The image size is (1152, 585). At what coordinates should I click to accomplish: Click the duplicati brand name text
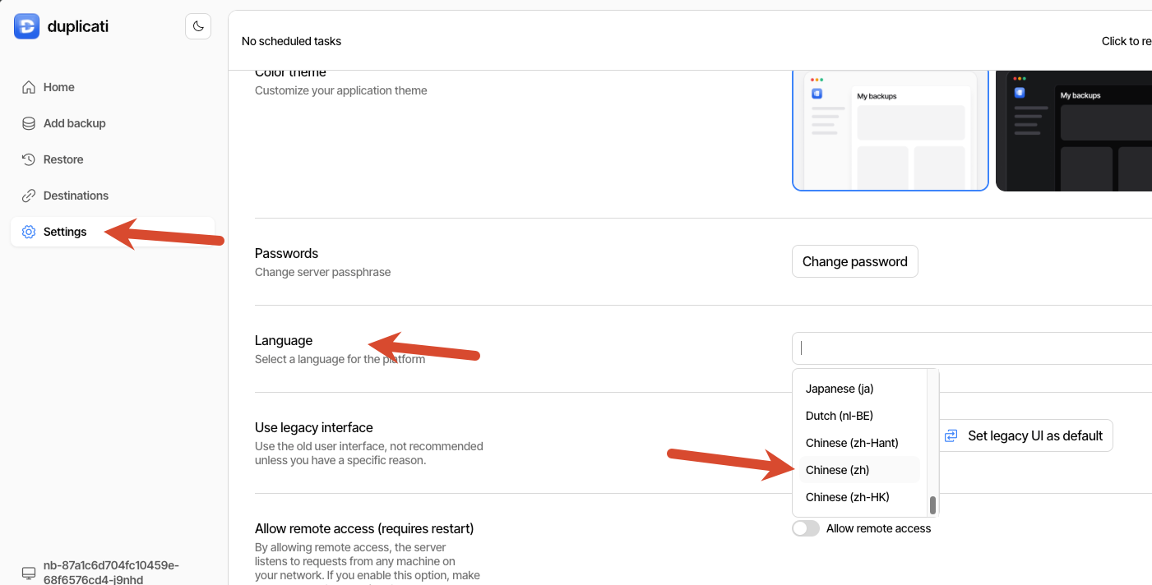pos(78,26)
